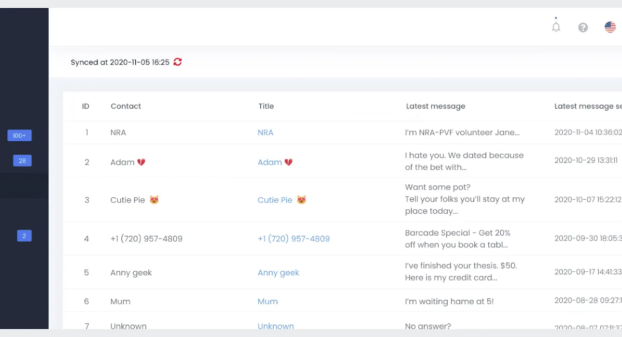The height and width of the screenshot is (337, 622).
Task: Click the timestamp 2020-10-07 15:22:12
Action: click(588, 200)
